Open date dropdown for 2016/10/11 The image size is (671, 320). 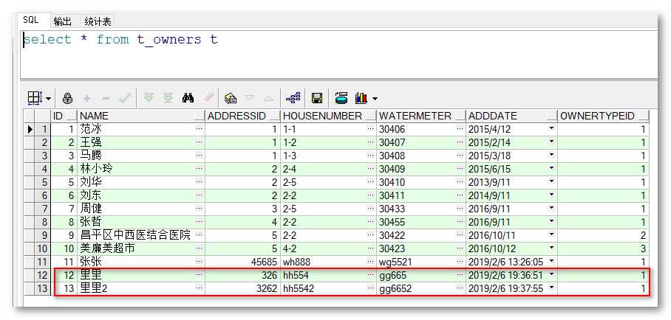point(551,234)
